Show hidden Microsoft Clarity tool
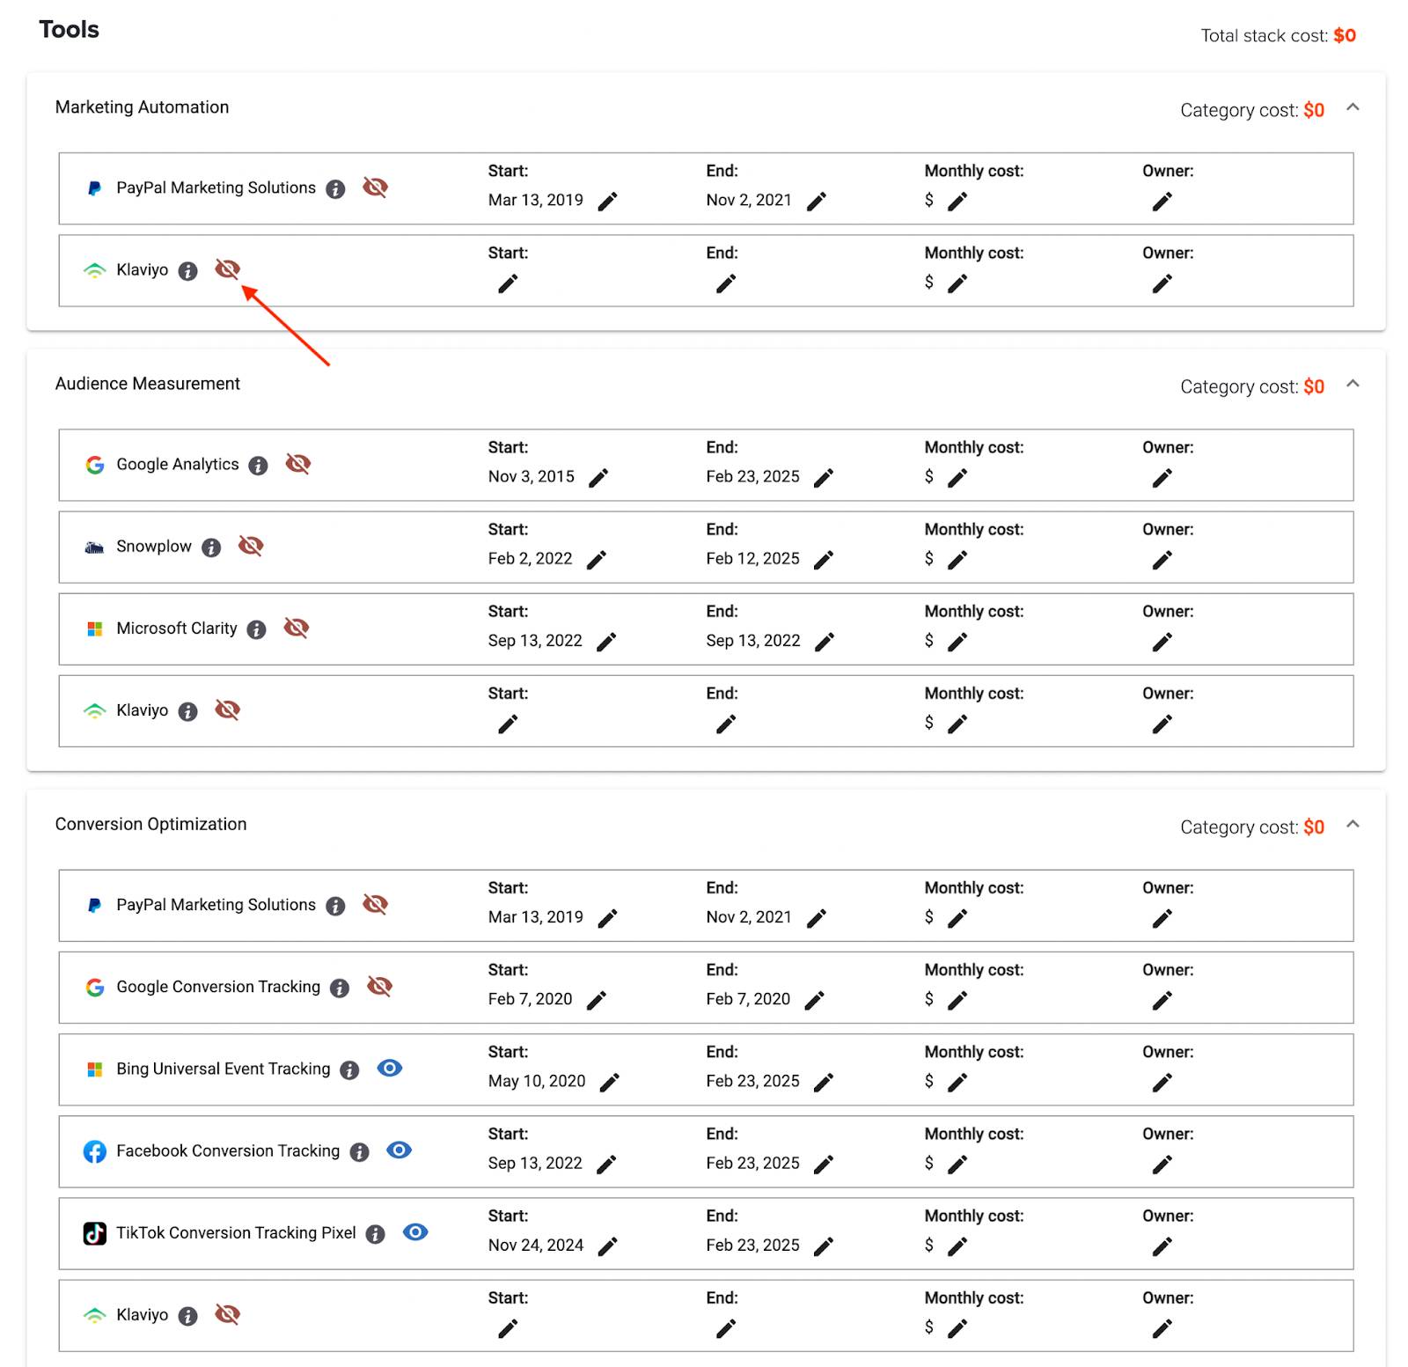1408x1367 pixels. 297,628
